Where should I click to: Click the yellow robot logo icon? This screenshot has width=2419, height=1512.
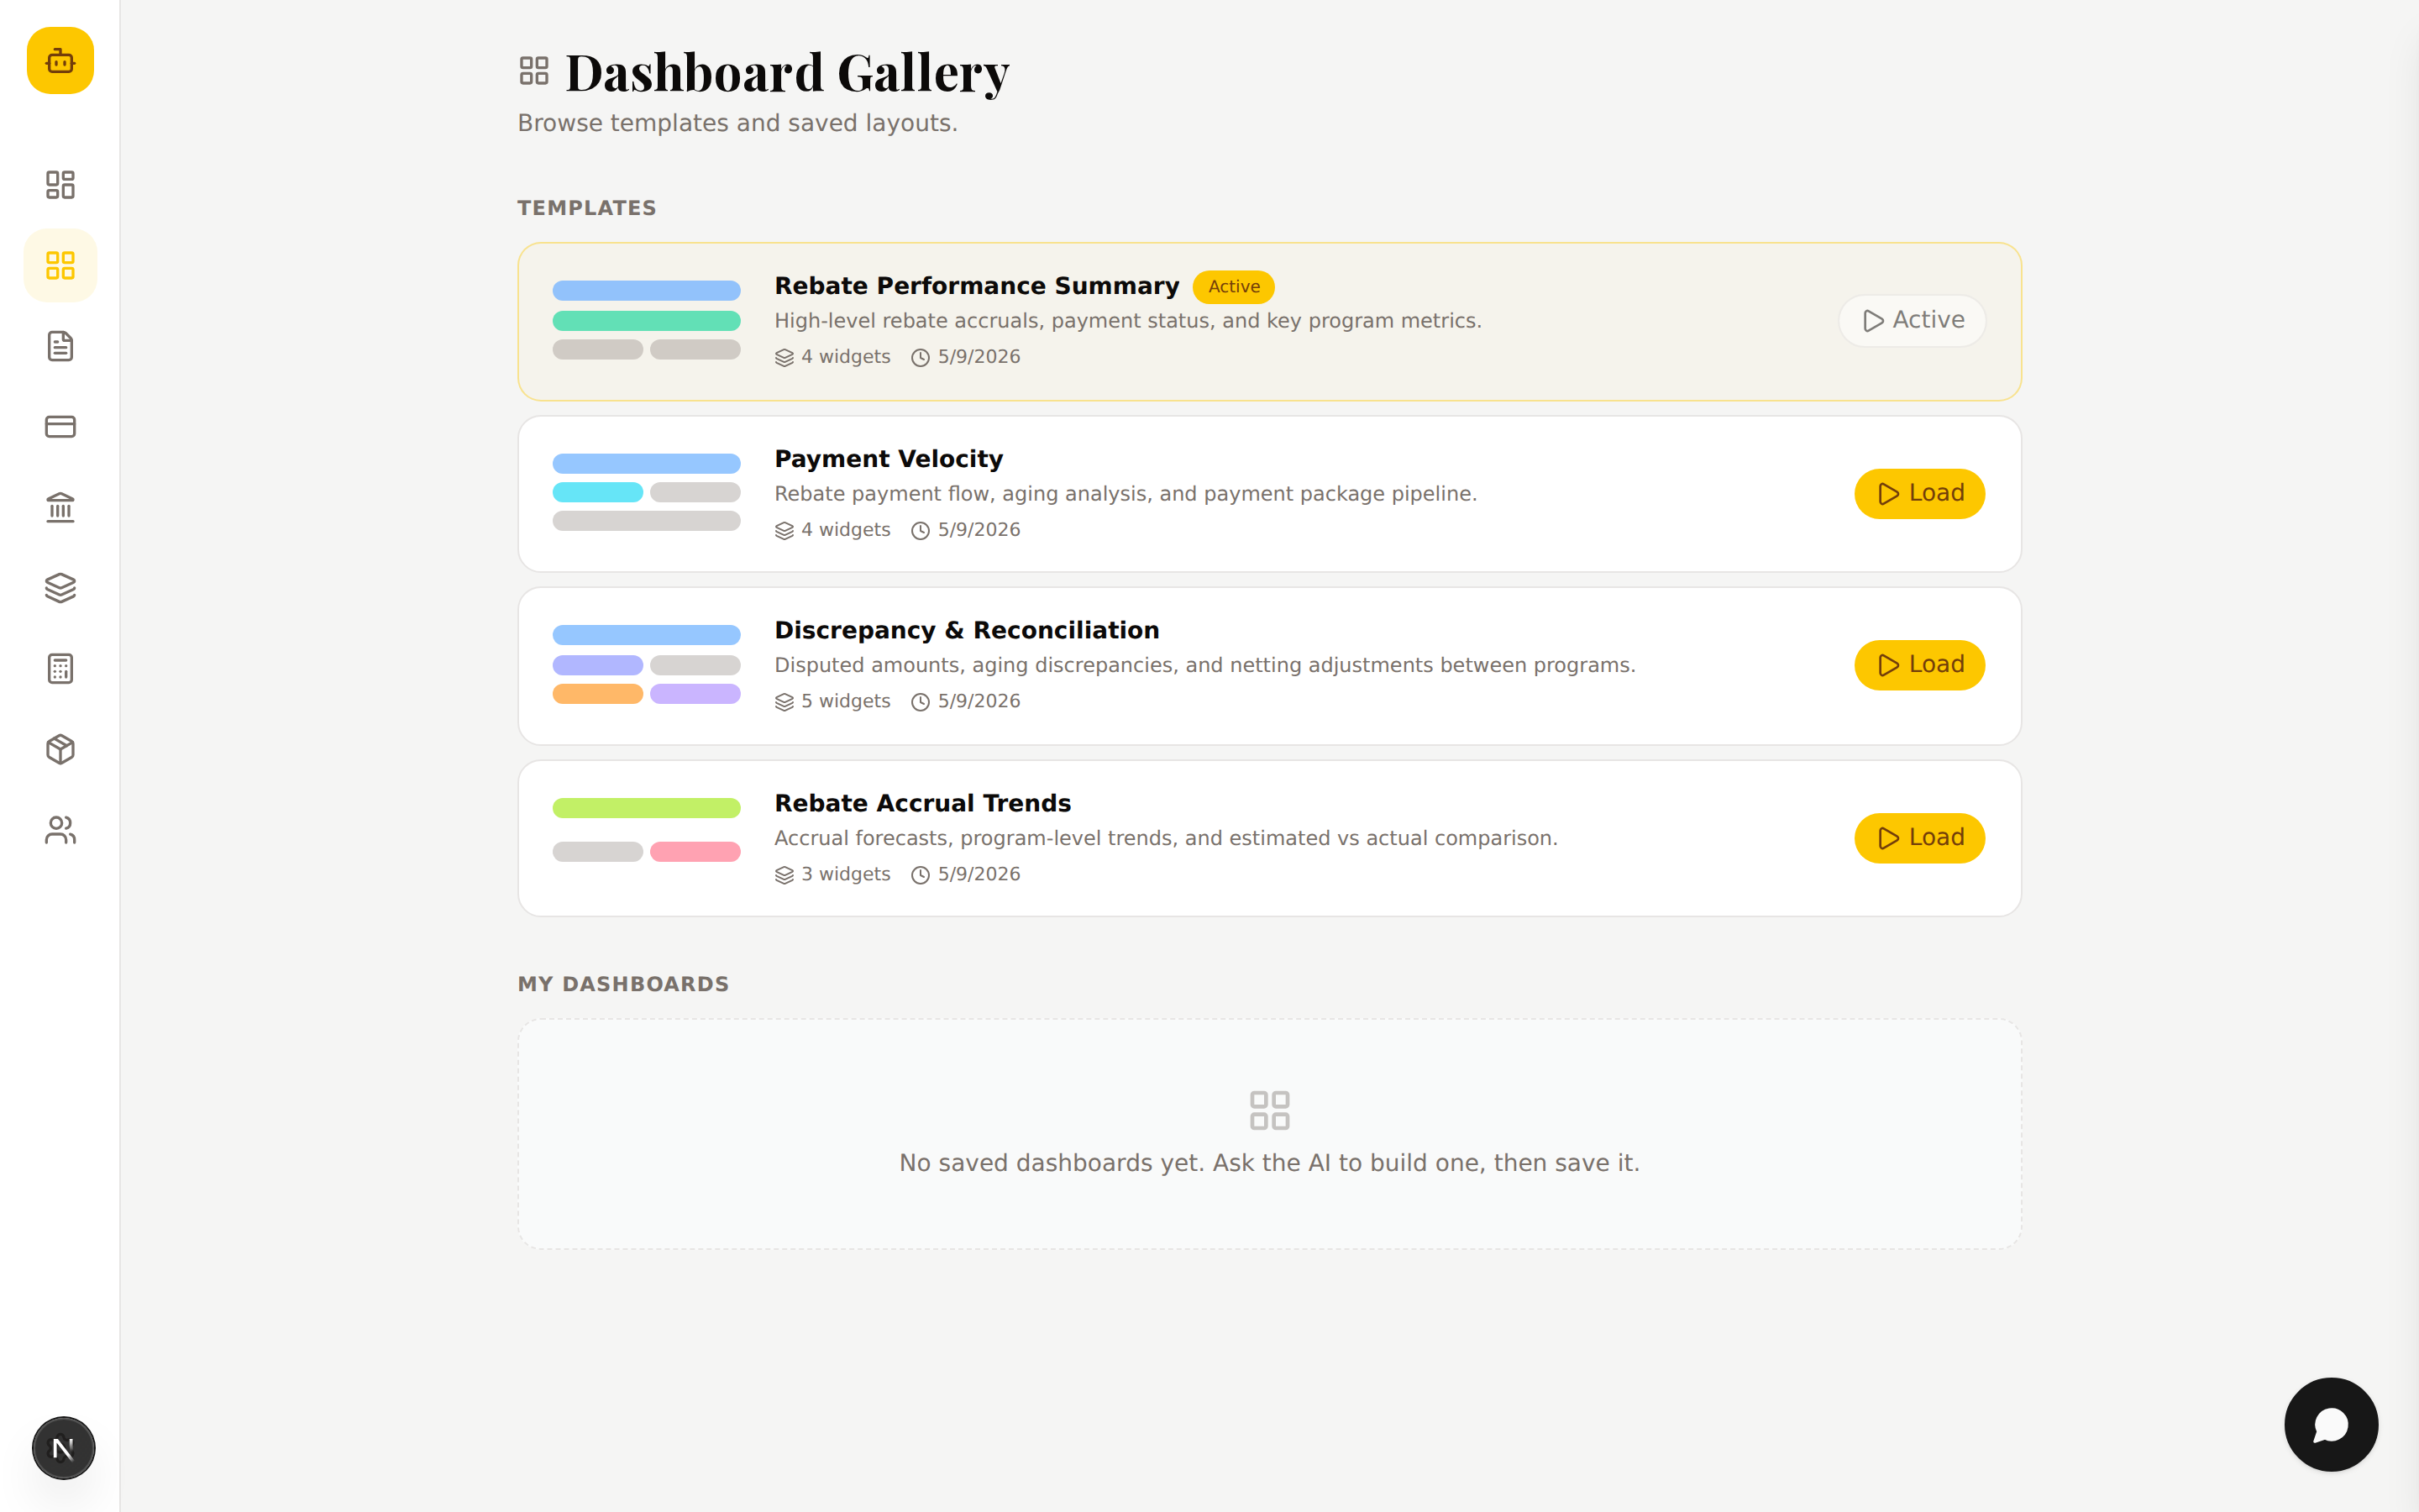click(x=60, y=61)
